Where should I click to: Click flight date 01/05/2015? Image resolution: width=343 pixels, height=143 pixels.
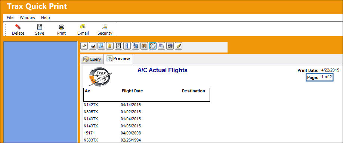click(x=131, y=126)
